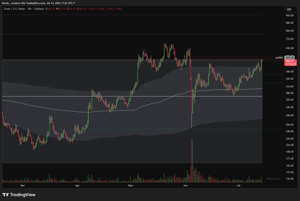The height and width of the screenshot is (201, 300).
Task: Click the 880.00 price axis label
Action: tap(289, 23)
